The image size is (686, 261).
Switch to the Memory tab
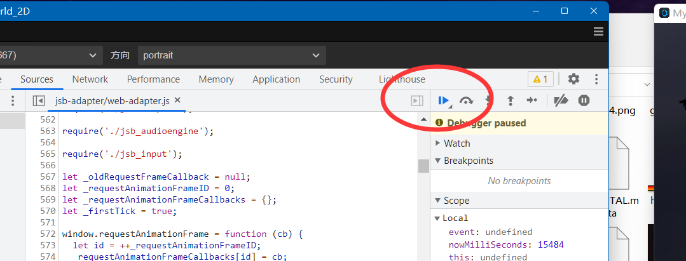(216, 79)
